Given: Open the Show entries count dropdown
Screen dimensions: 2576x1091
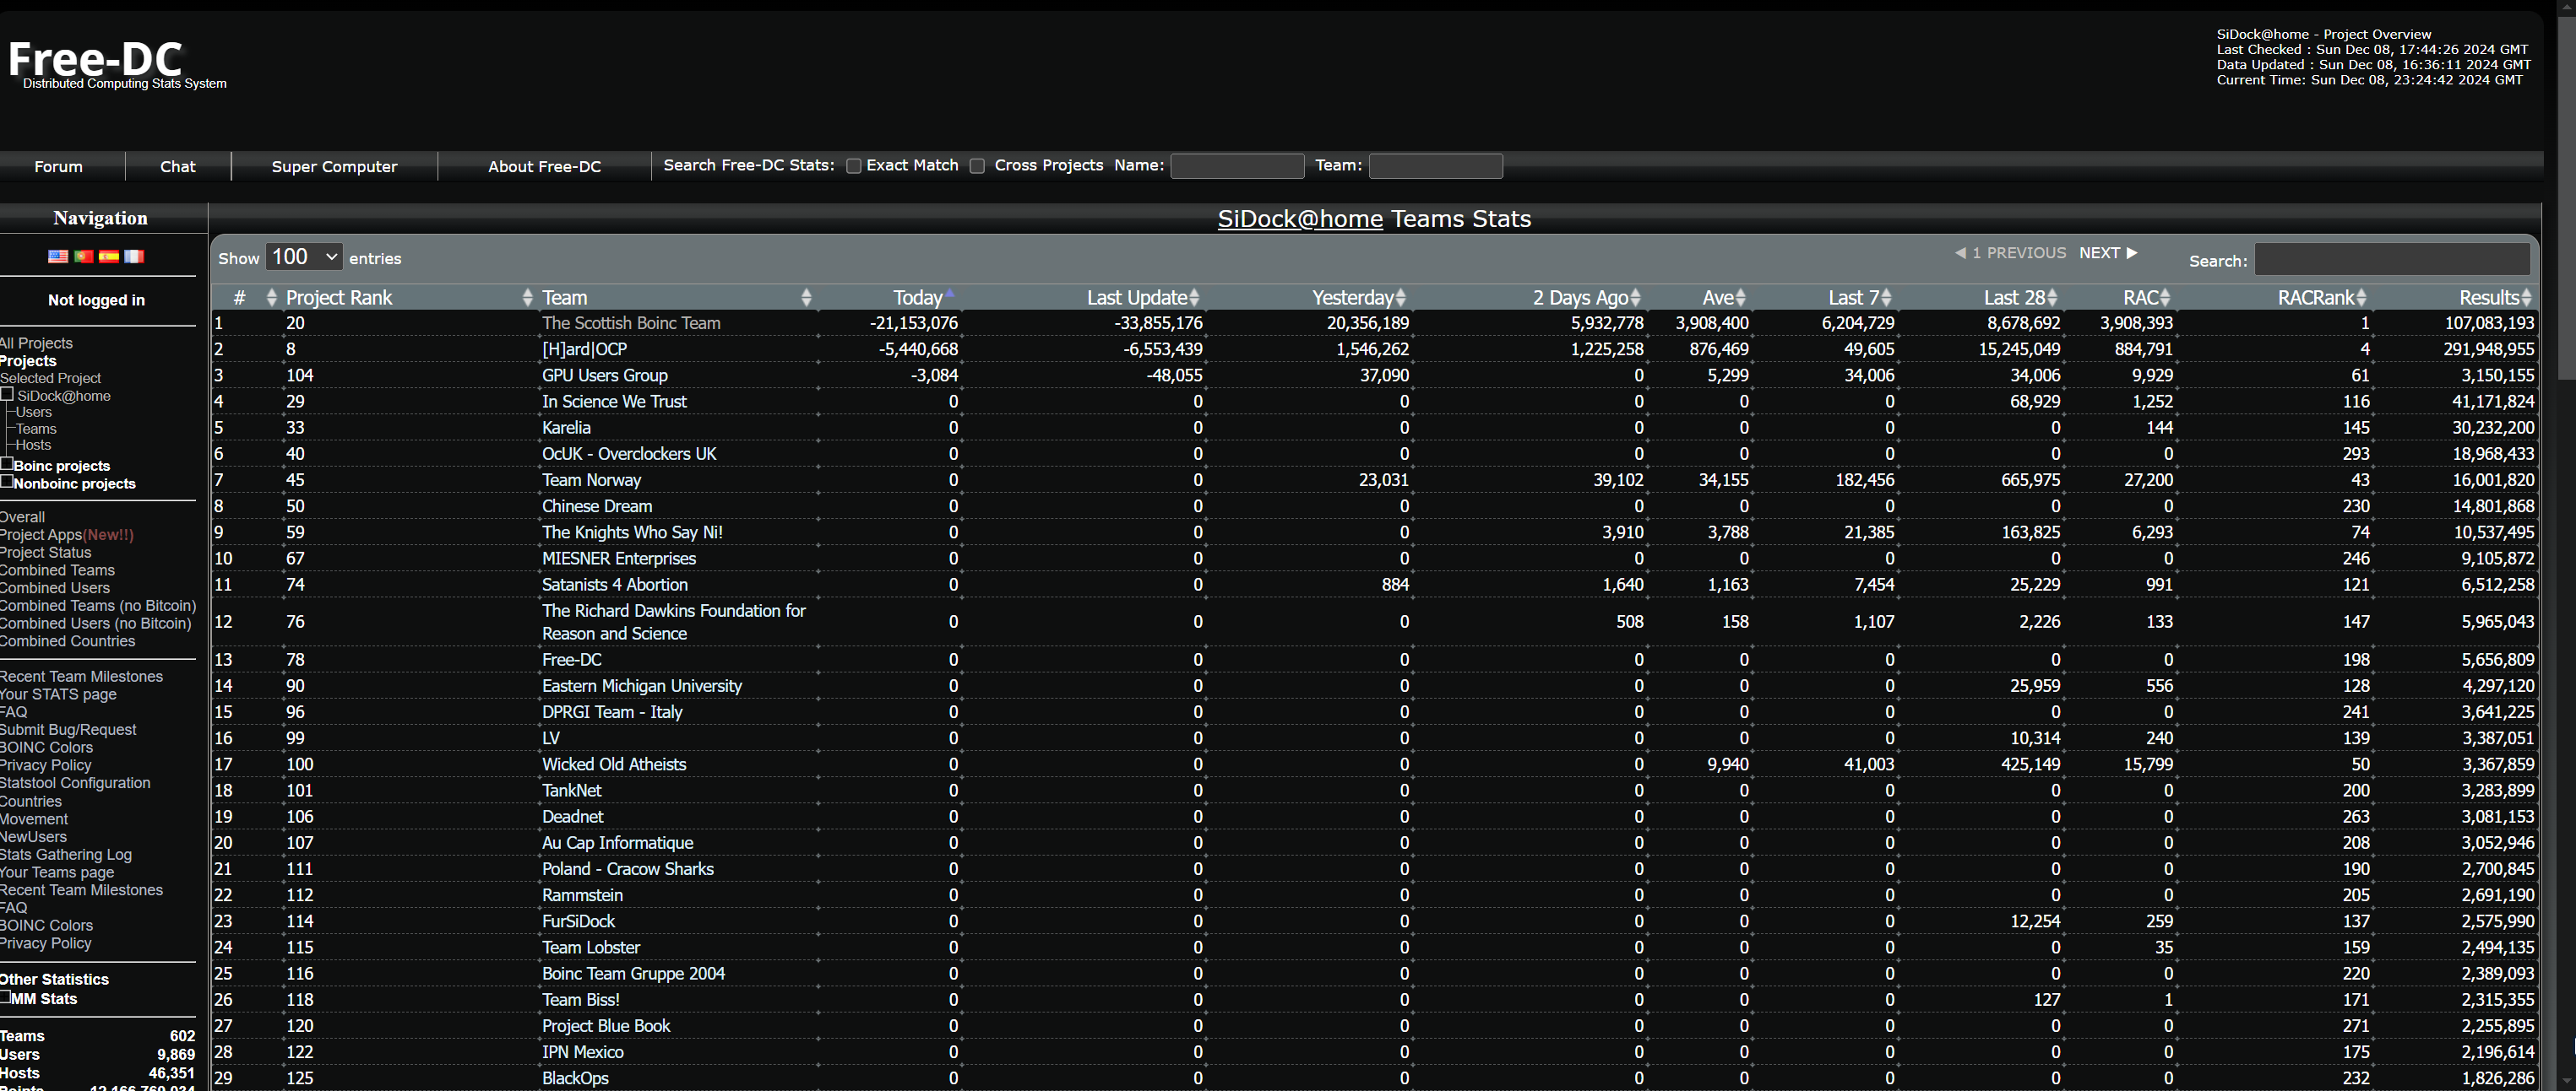Looking at the screenshot, I should [304, 257].
